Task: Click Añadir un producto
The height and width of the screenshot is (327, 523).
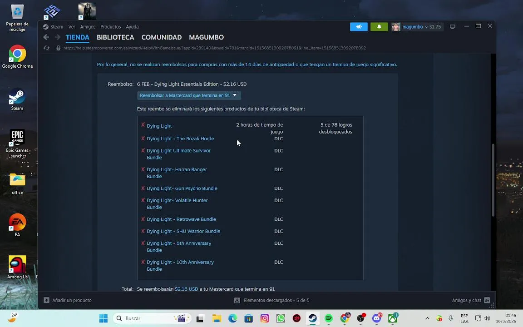Action: click(72, 300)
